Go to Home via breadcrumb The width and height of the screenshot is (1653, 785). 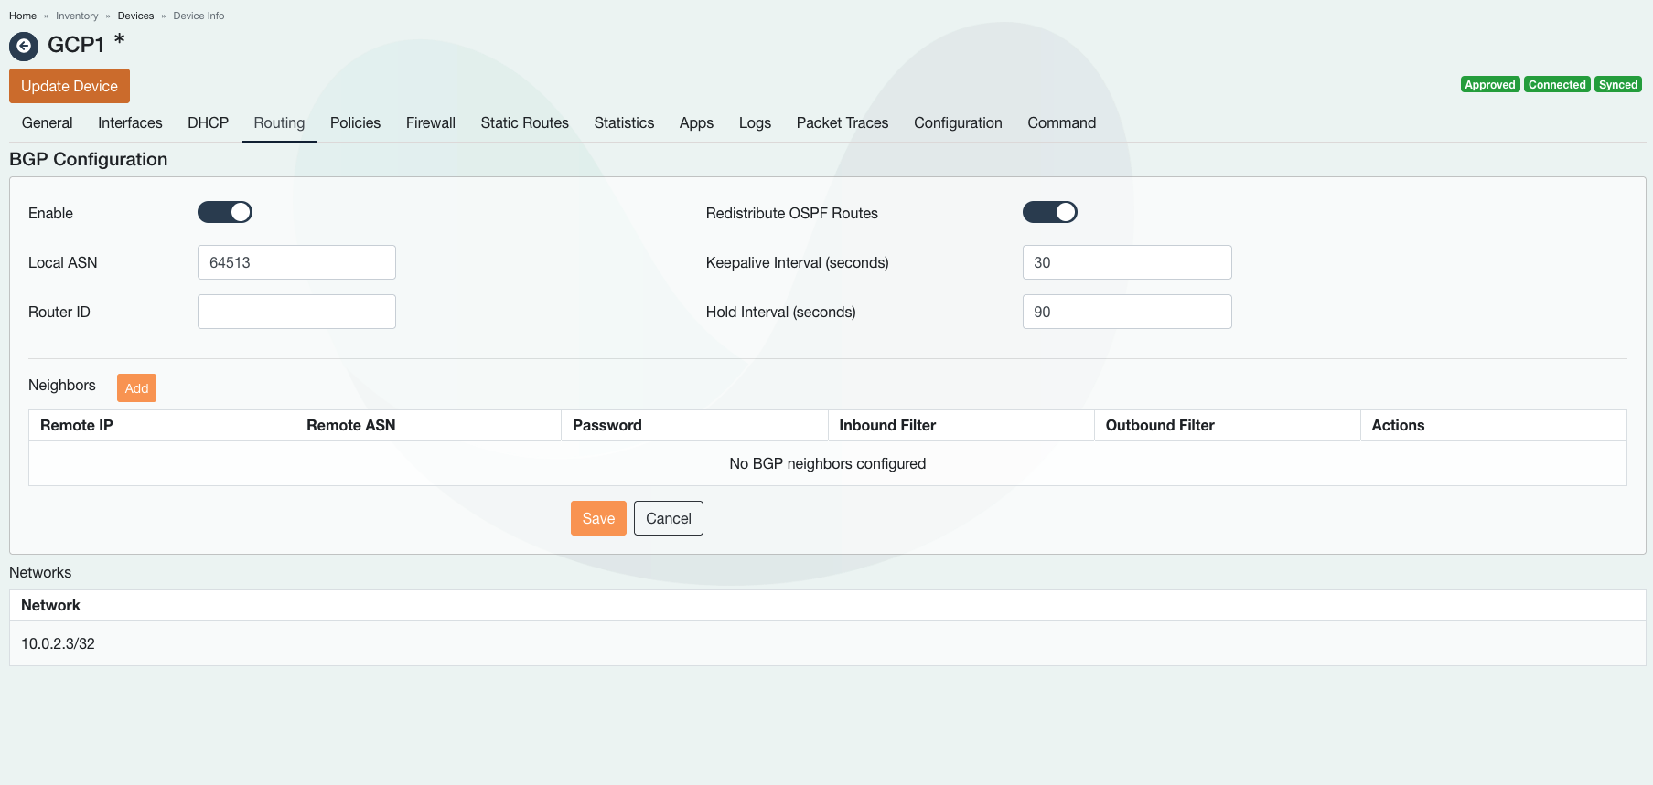[23, 16]
